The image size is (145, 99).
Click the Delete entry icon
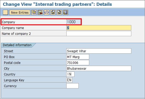coord(40,12)
